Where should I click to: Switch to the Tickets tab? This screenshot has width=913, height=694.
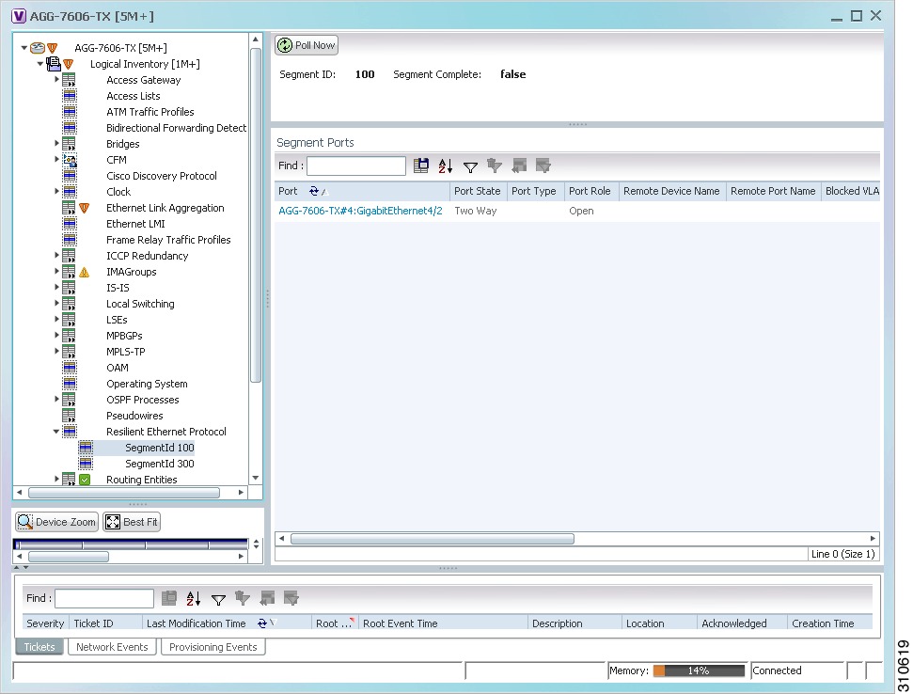(x=39, y=647)
